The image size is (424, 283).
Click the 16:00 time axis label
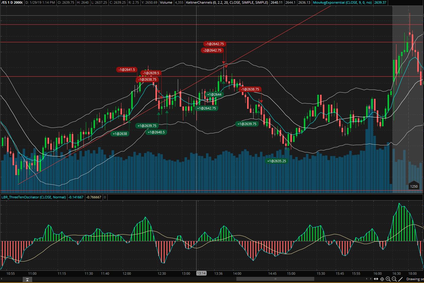pos(377,273)
